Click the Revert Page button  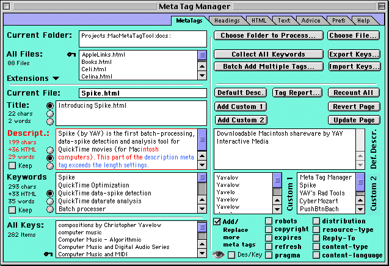tap(354, 107)
